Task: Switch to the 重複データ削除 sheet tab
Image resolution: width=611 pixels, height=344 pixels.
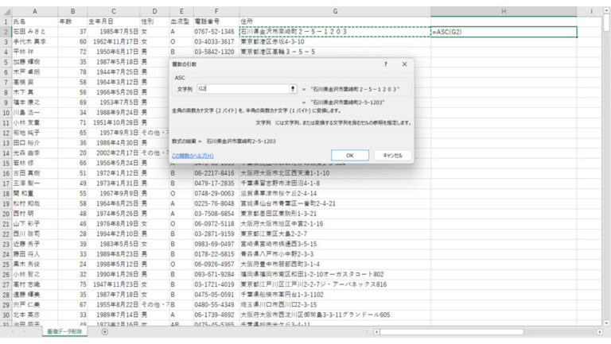Action: (66, 332)
